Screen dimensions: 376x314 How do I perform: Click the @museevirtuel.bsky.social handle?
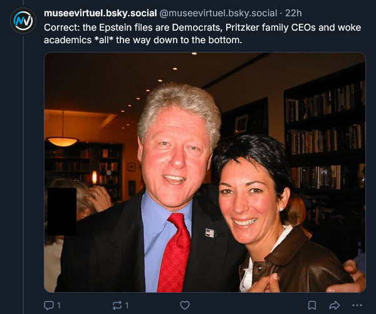coord(213,13)
